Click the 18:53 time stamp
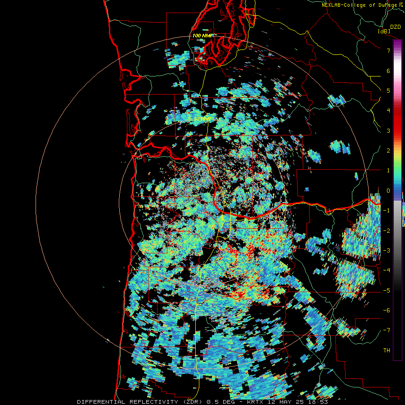 [318, 402]
